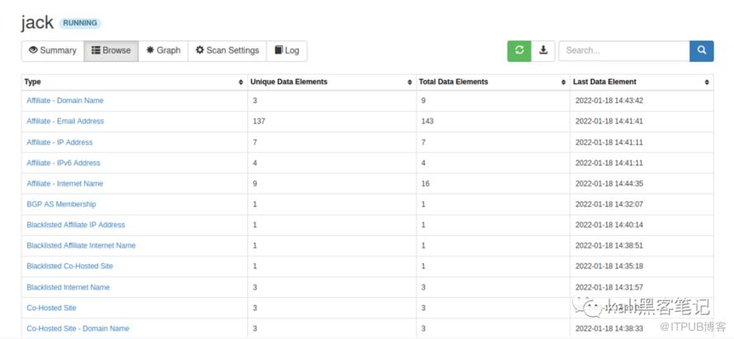Open the BGP AS Membership link

pos(61,204)
